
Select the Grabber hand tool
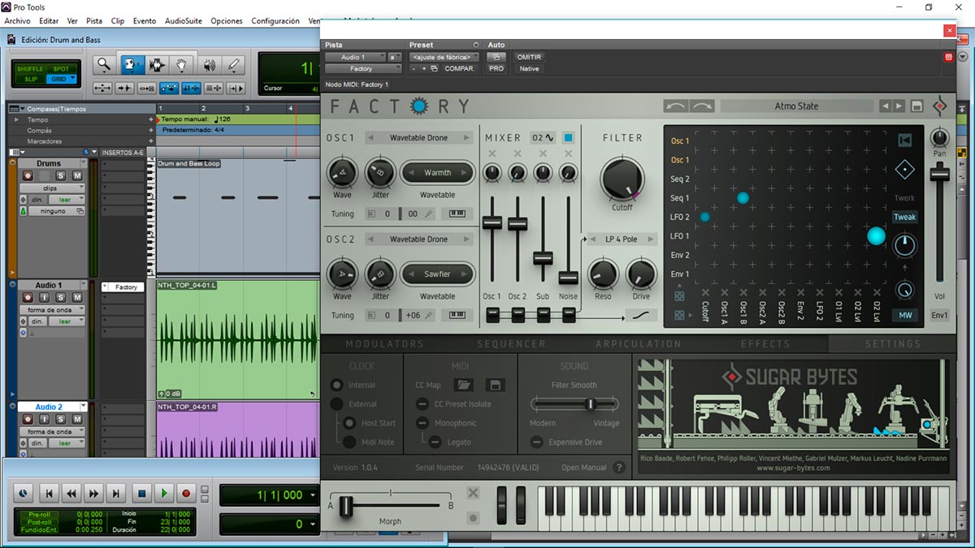pos(182,65)
